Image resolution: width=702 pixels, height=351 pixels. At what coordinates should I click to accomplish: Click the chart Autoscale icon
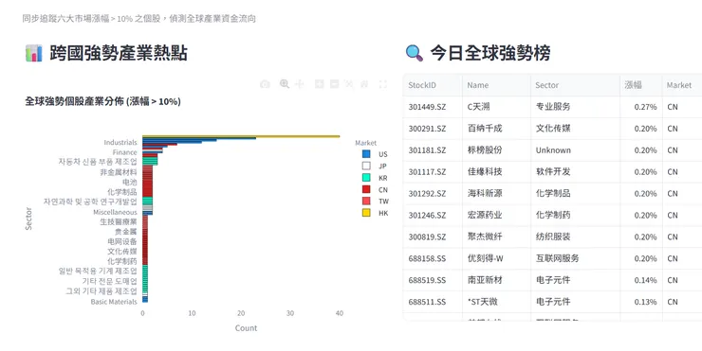349,84
